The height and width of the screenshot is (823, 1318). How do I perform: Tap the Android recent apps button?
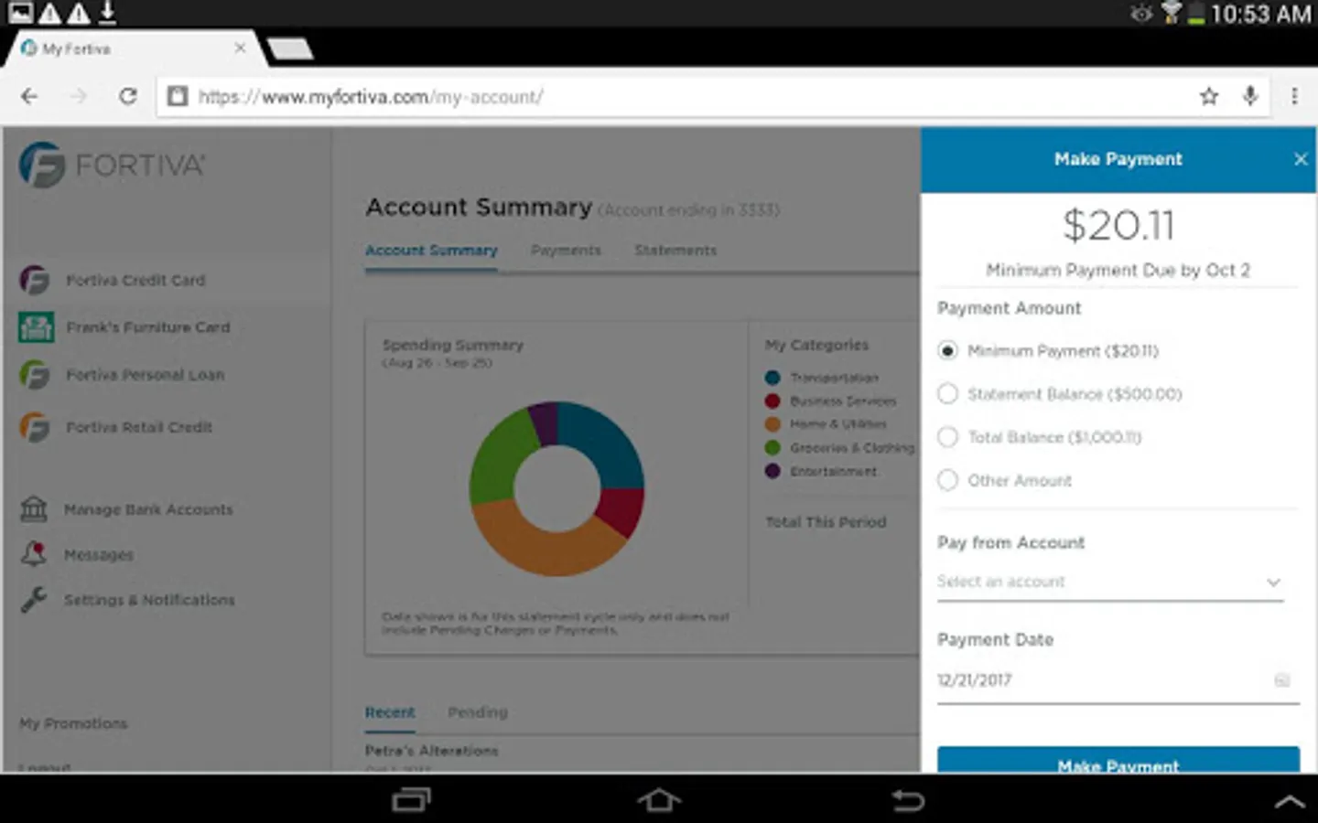[411, 801]
